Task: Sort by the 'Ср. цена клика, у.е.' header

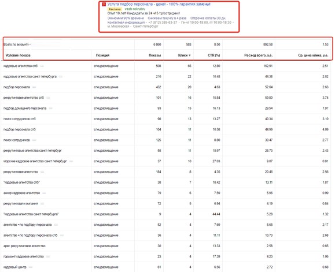Action: click(x=313, y=55)
